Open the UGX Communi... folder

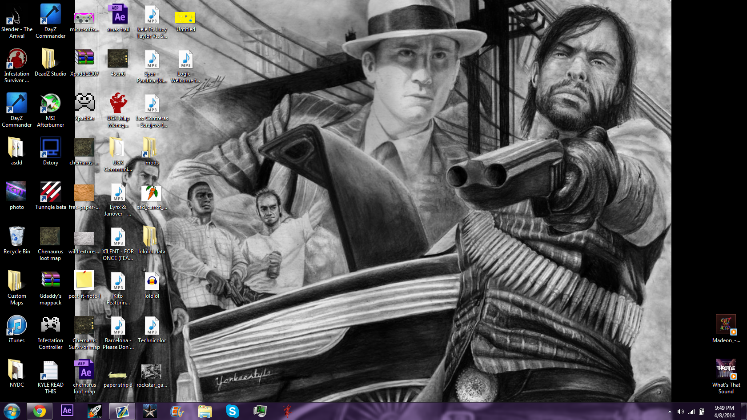pos(118,154)
